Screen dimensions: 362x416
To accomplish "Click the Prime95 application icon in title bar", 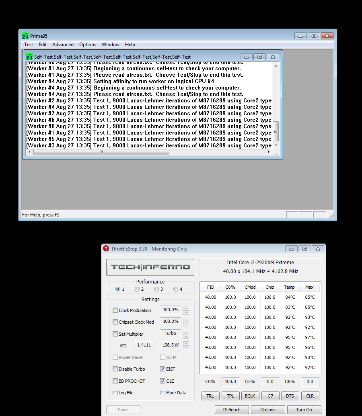I will (x=25, y=36).
